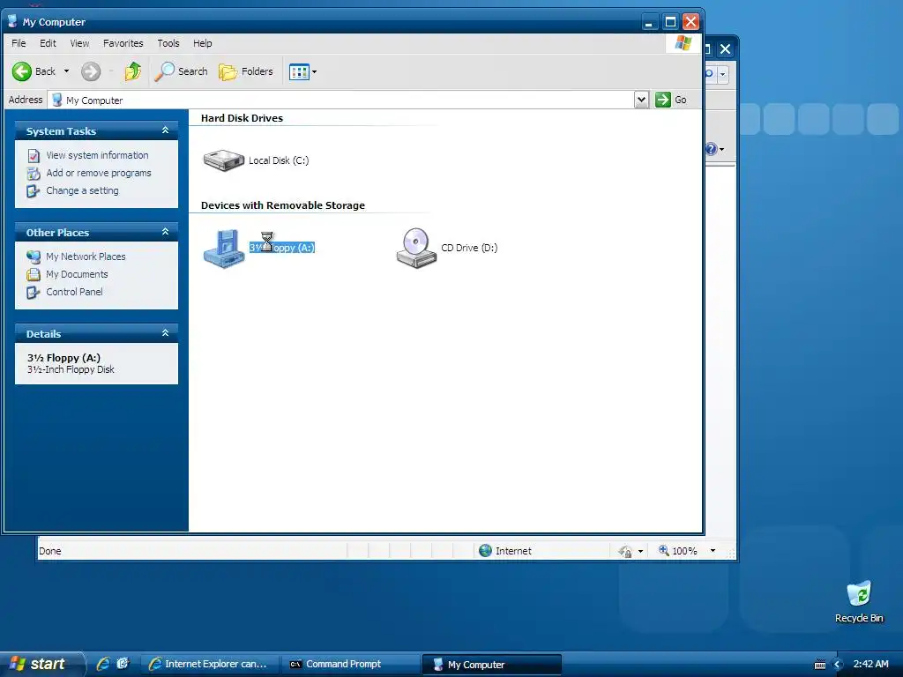Click the Start button

(x=41, y=664)
